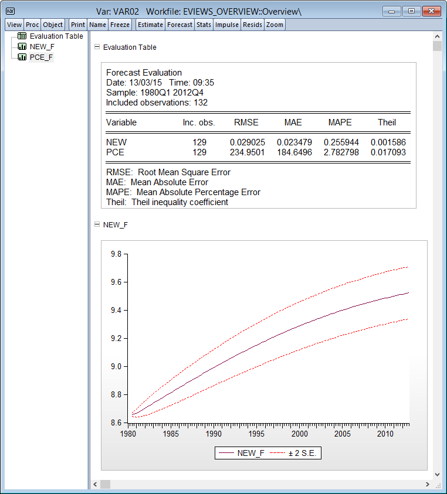Screen dimensions: 447x494
Task: Open the Object menu
Action: (53, 25)
